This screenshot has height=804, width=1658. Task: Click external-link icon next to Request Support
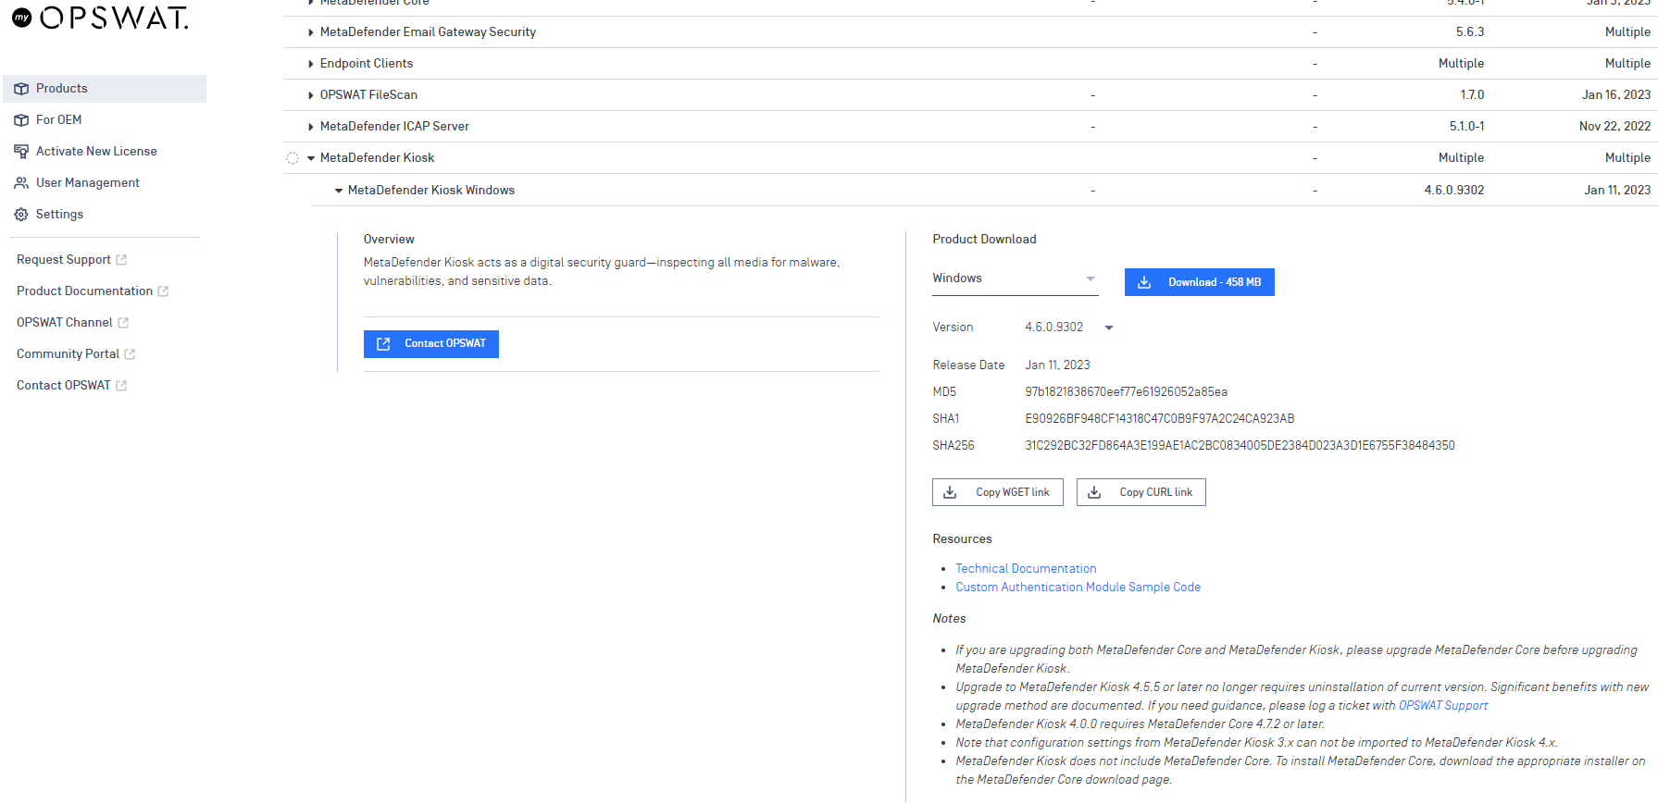(121, 260)
